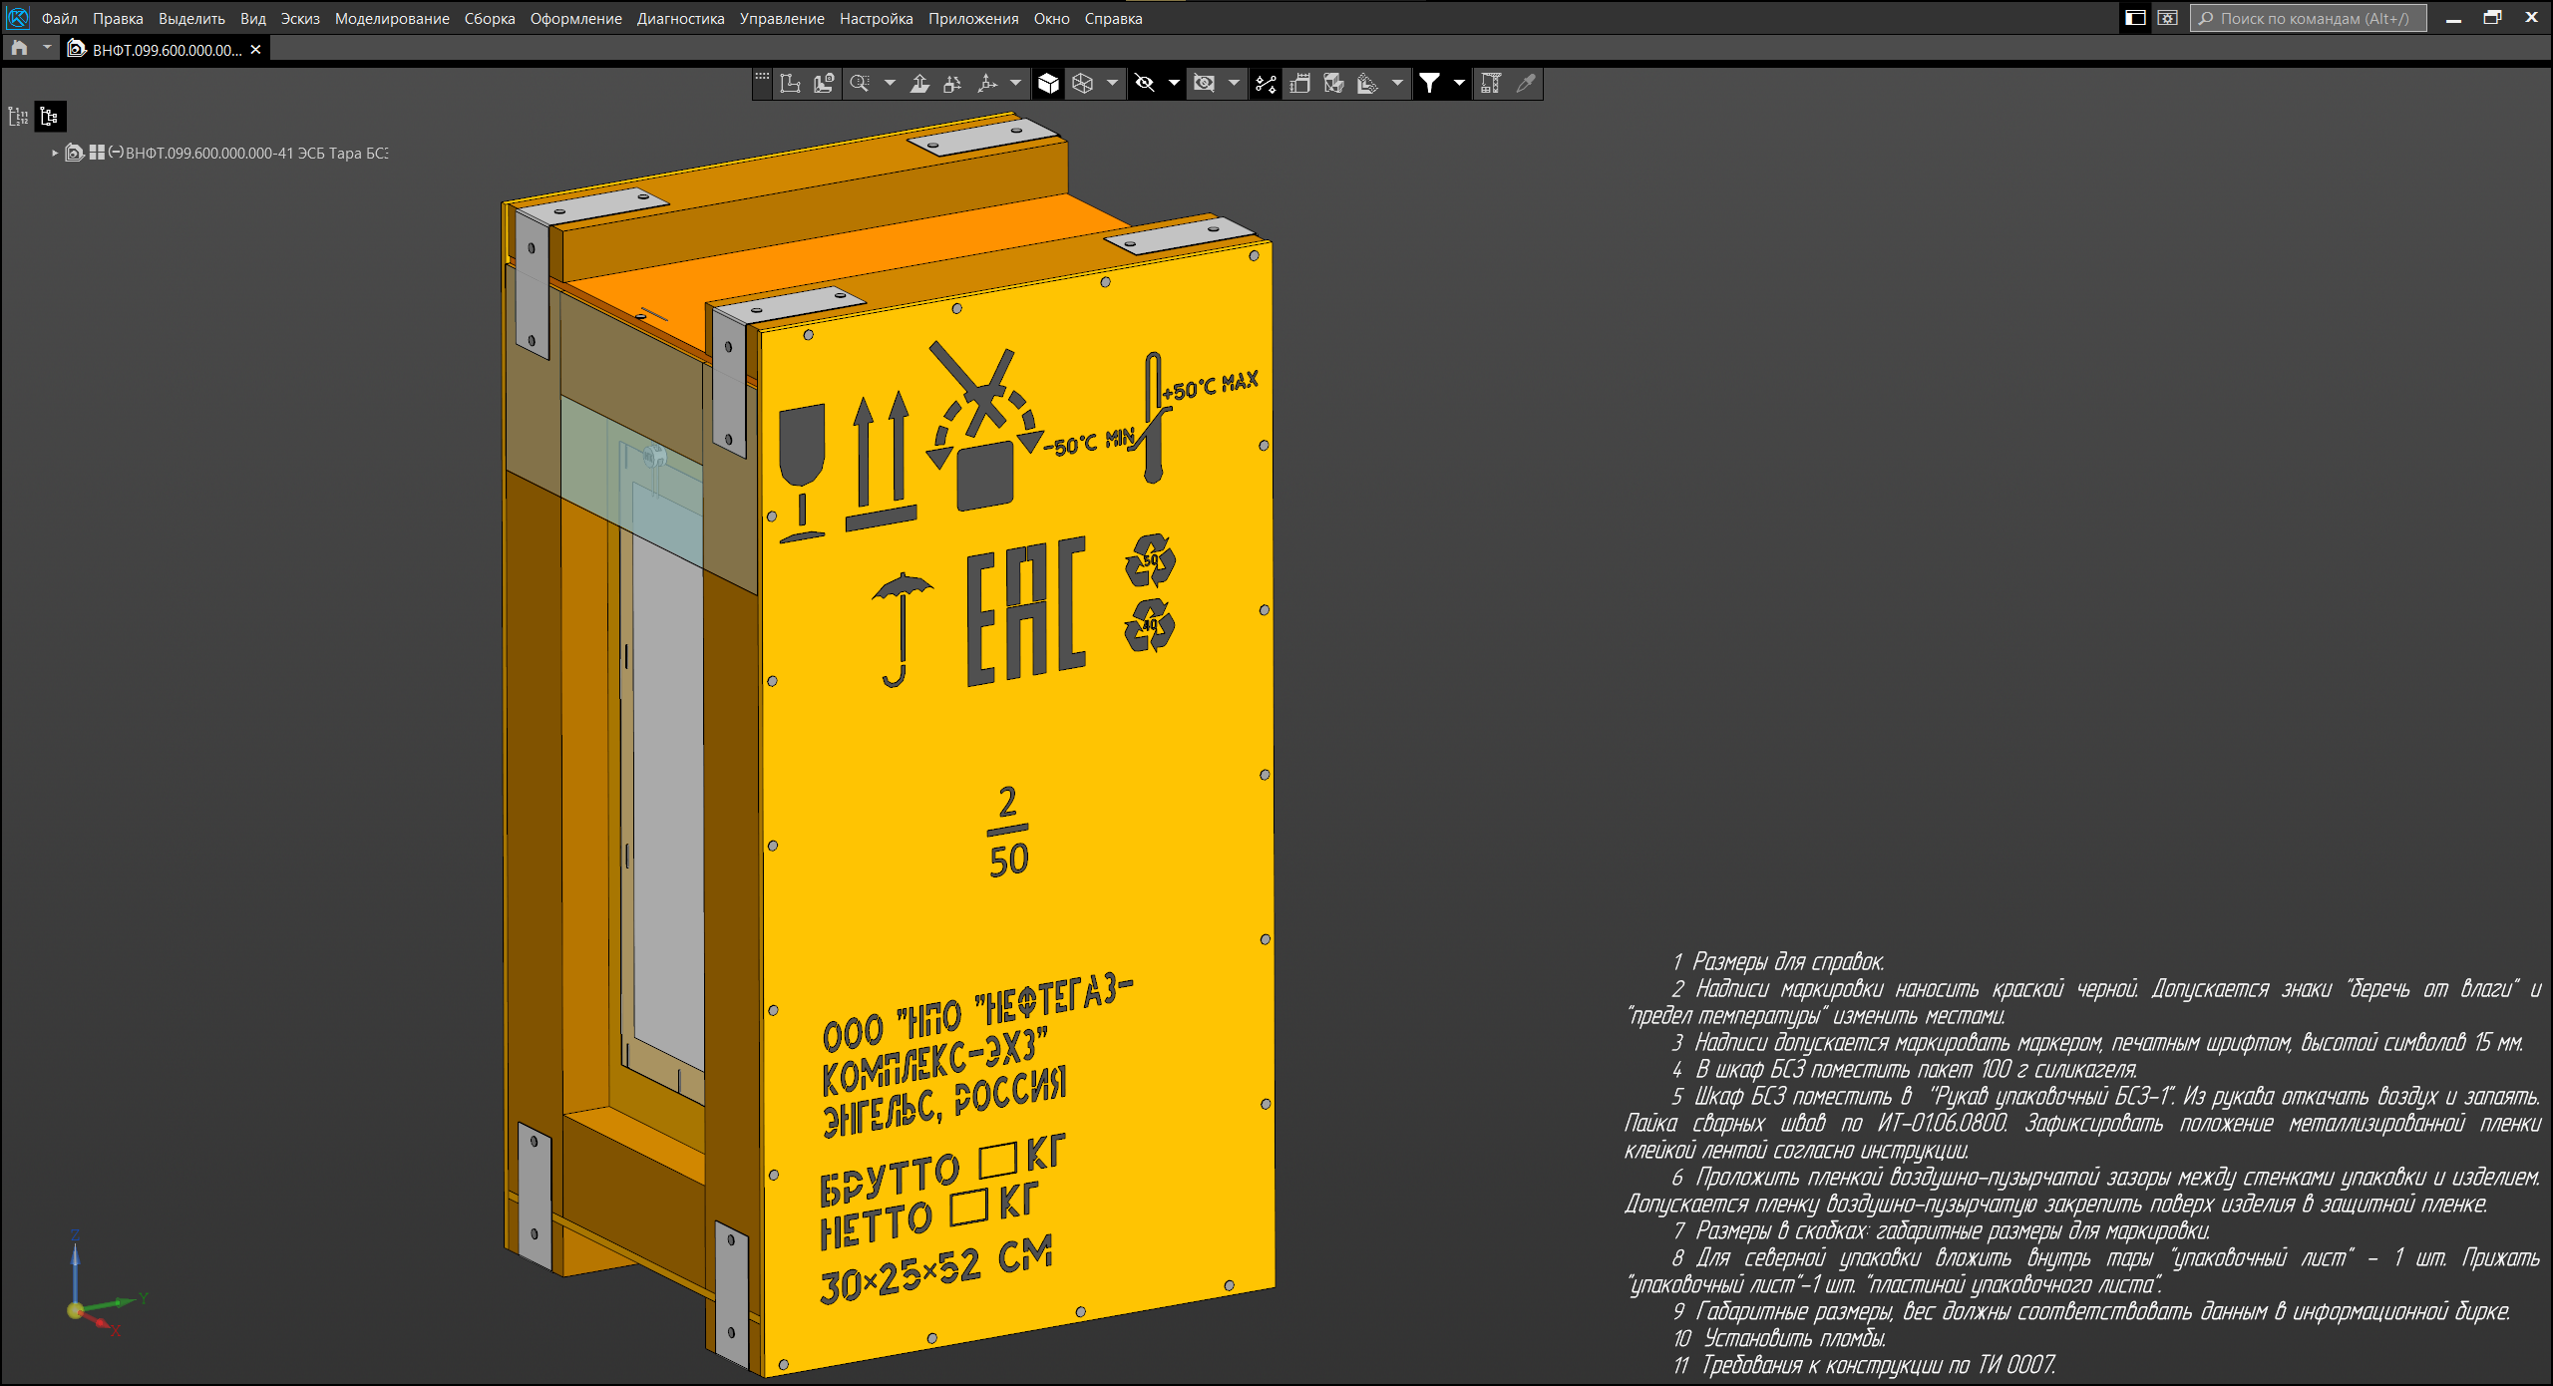Click the zoom window magnifier icon
Viewport: 2553px width, 1386px height.
(x=859, y=84)
